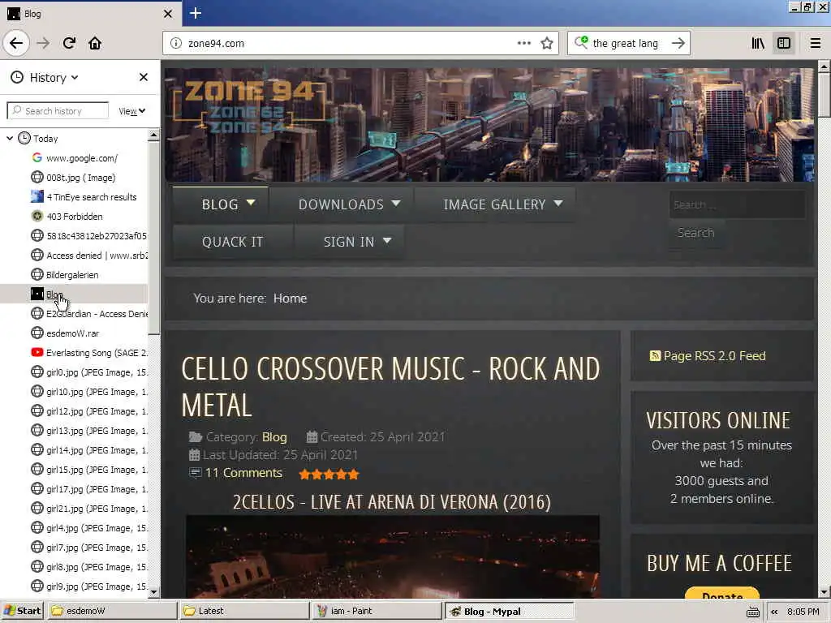Open girl0.jpg history entry
The height and width of the screenshot is (623, 831).
coord(89,372)
